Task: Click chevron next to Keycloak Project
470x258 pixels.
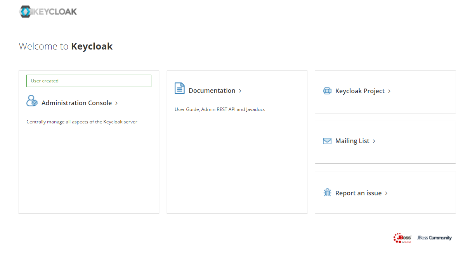Action: point(389,91)
